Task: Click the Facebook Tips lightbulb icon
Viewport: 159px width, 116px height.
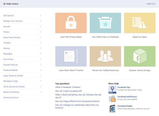Action: pyautogui.click(x=112, y=90)
